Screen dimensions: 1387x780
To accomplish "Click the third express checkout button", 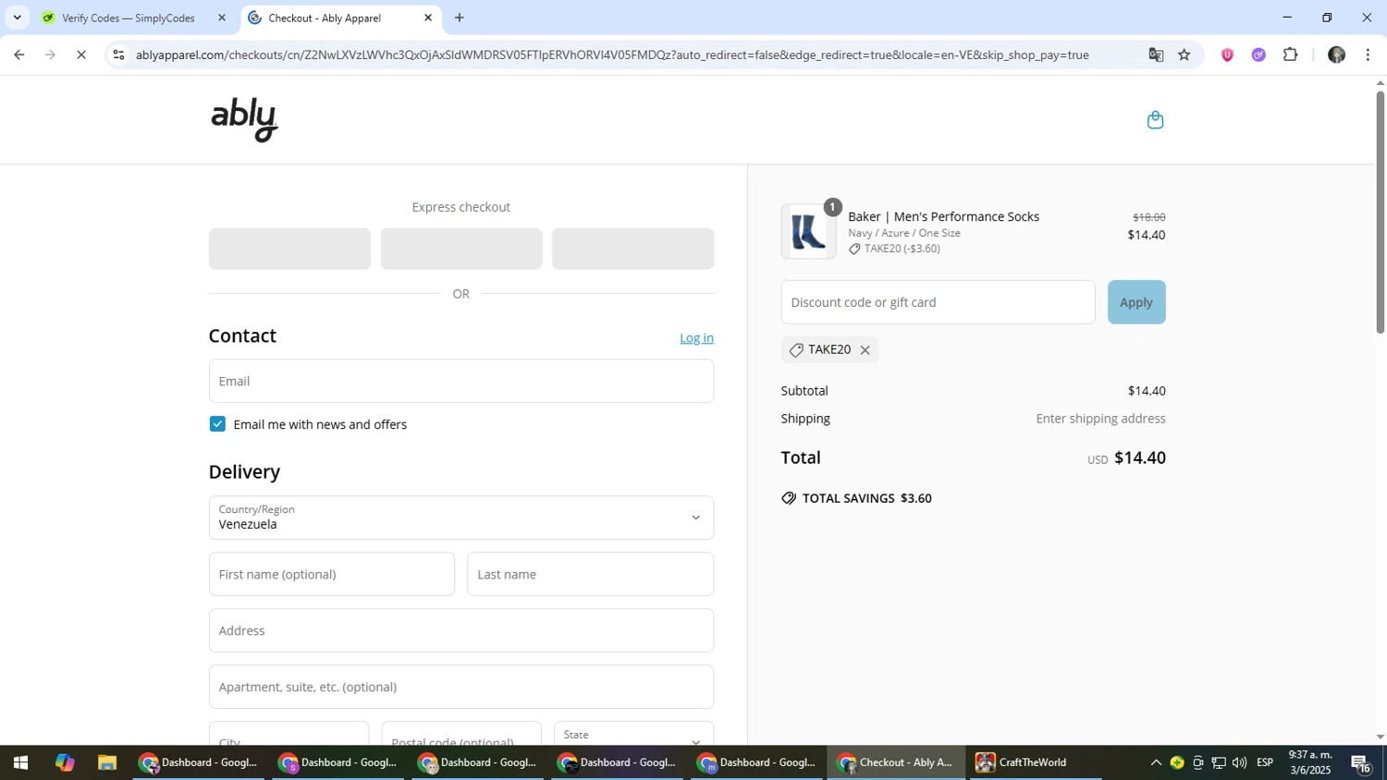I will (x=632, y=249).
